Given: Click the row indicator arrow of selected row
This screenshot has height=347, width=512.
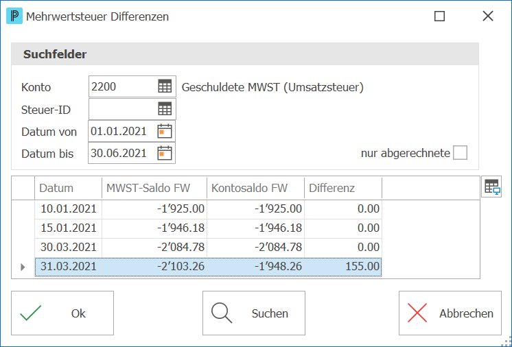Looking at the screenshot, I should coord(23,267).
